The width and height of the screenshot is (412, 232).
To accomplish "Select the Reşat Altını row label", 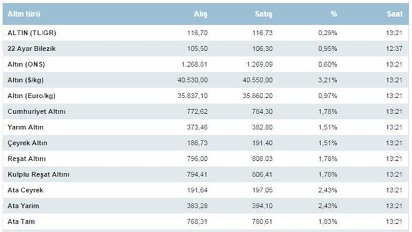I will coord(27,159).
